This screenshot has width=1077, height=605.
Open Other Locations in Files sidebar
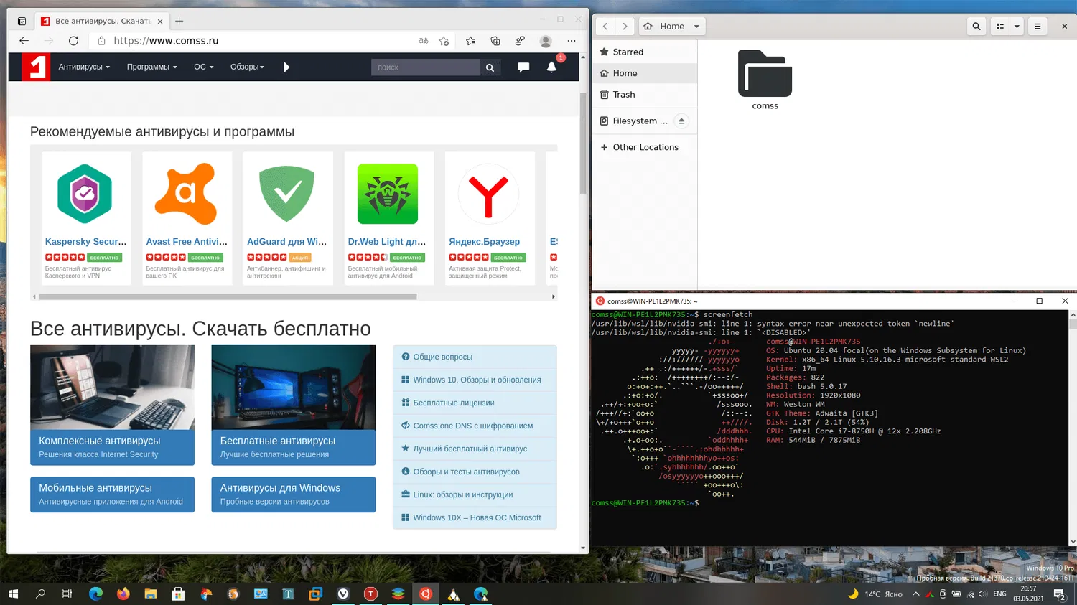pyautogui.click(x=644, y=147)
